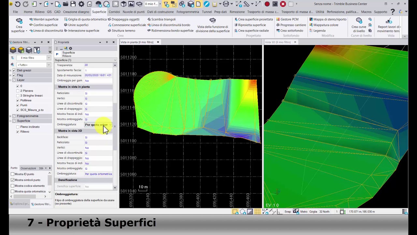This screenshot has width=417, height=235.
Task: Click the Undo arrow icon
Action: [x=18, y=4]
